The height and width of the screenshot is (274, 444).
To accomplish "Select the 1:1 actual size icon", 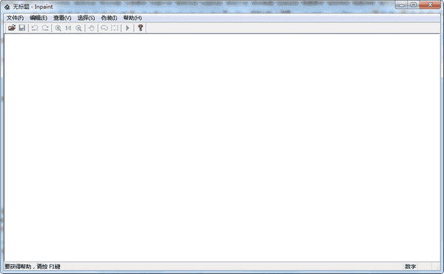I will point(68,27).
